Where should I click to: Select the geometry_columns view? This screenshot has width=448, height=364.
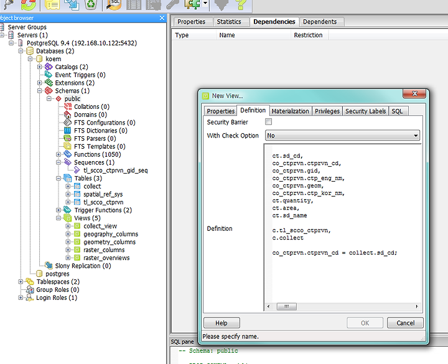point(110,242)
